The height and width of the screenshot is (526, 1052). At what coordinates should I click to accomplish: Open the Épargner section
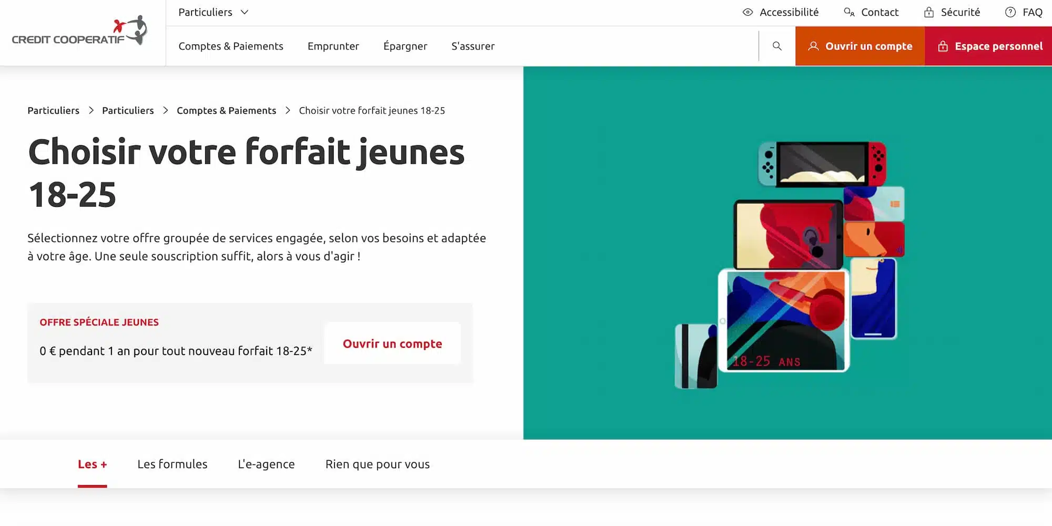(405, 46)
